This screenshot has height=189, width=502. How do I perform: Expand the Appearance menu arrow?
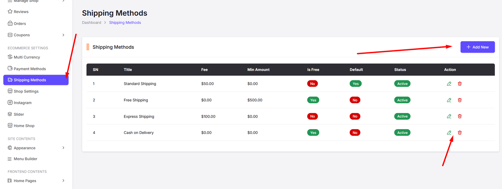(63, 148)
